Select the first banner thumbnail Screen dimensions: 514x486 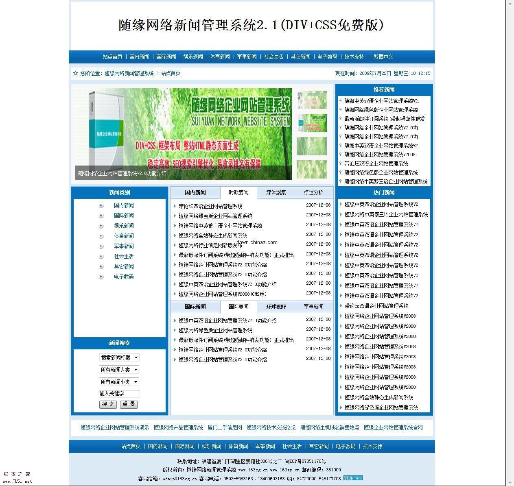pos(312,100)
